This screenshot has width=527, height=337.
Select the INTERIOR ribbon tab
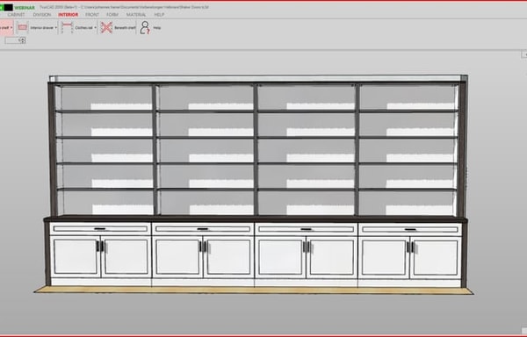[69, 15]
